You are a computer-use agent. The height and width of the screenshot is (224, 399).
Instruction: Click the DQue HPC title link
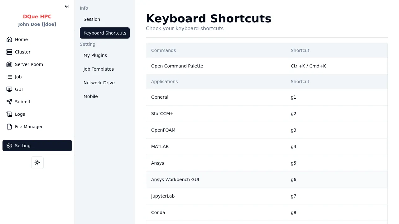[37, 16]
